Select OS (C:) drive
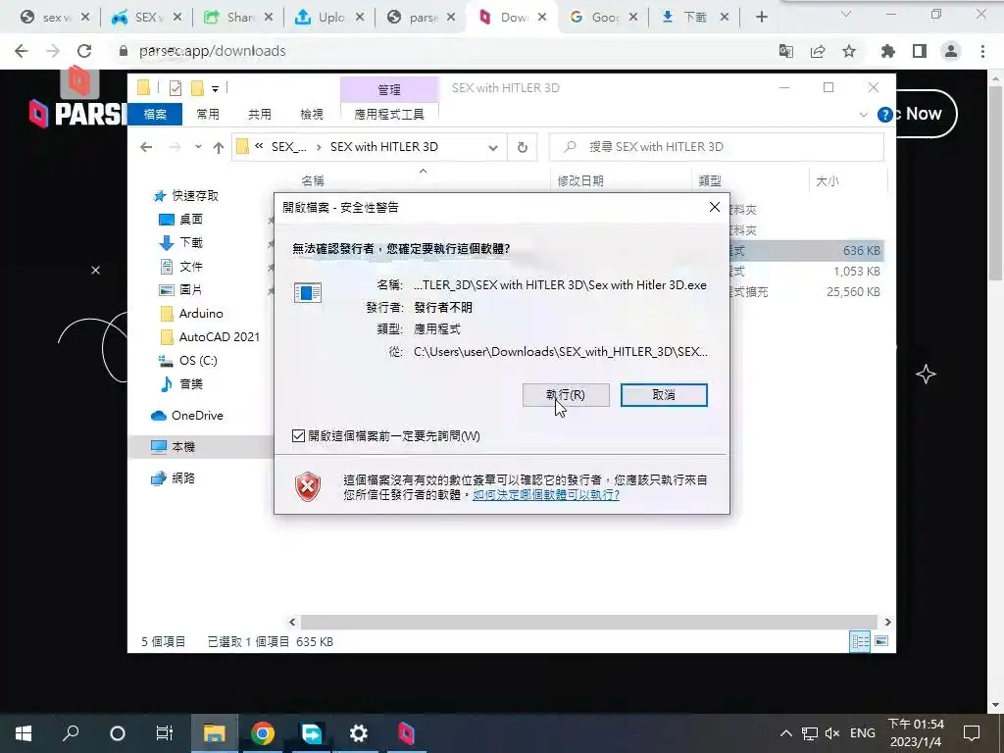 (198, 361)
